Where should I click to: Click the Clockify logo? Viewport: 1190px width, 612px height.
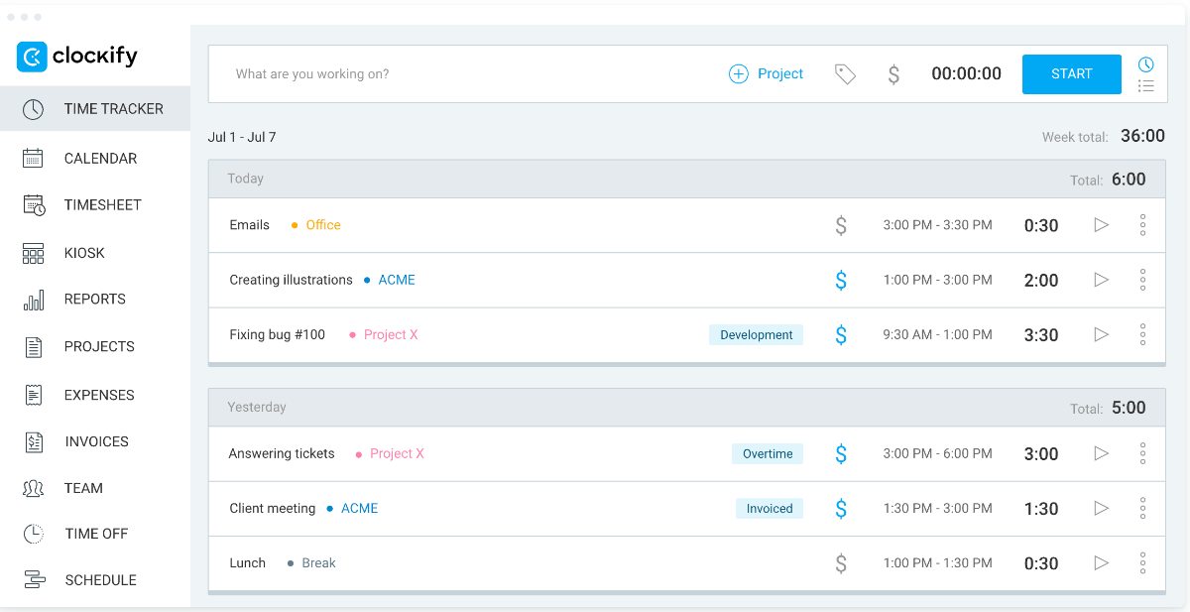coord(77,57)
